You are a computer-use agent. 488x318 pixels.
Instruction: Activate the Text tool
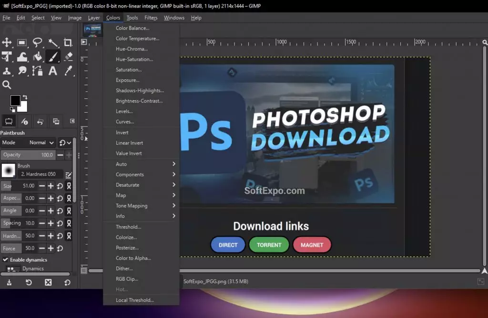[x=53, y=71]
